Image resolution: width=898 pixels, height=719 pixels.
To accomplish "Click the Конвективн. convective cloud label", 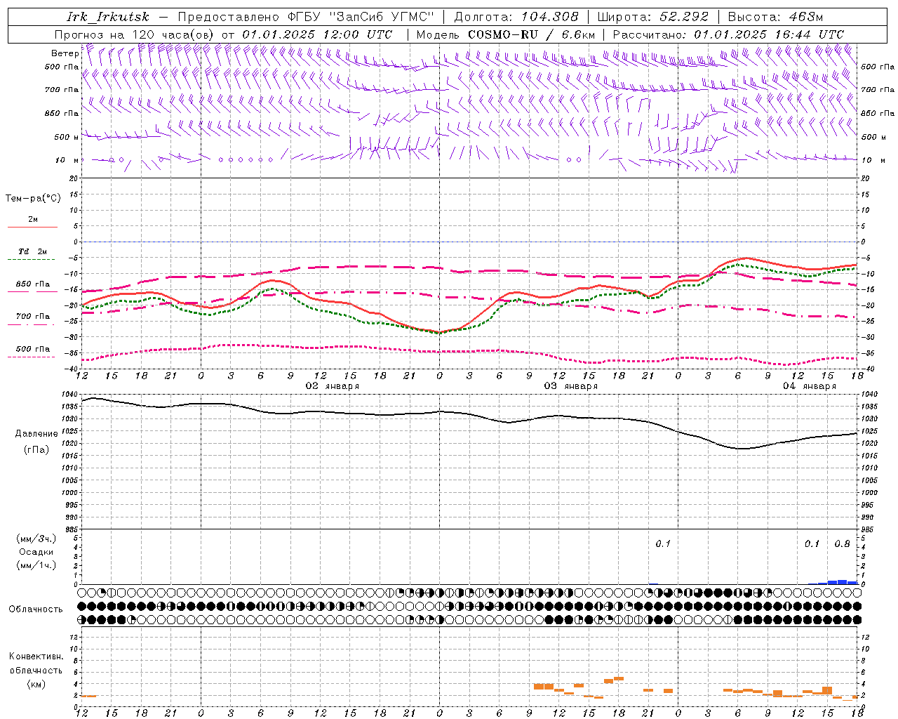I will click(x=36, y=657).
